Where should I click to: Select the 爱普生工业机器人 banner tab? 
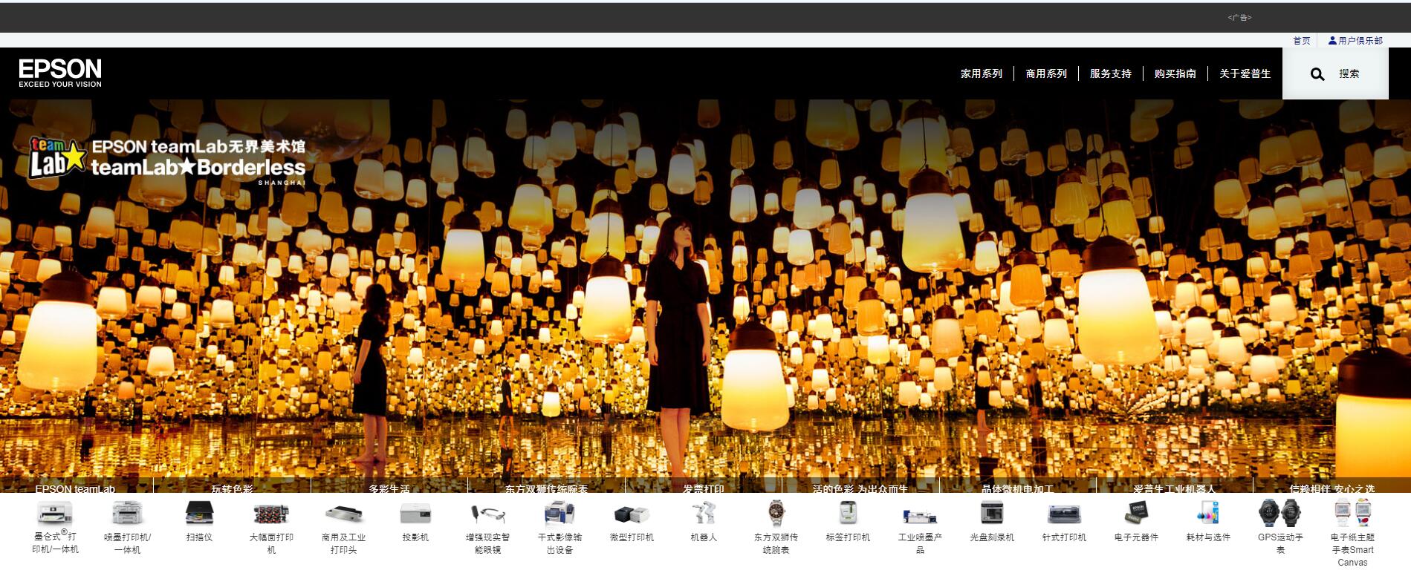tap(1175, 487)
